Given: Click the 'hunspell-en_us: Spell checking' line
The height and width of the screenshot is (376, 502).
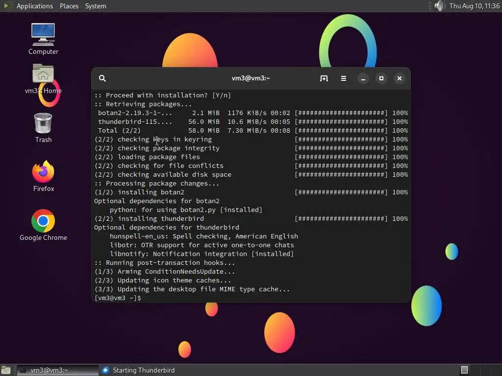Looking at the screenshot, I should click(204, 236).
